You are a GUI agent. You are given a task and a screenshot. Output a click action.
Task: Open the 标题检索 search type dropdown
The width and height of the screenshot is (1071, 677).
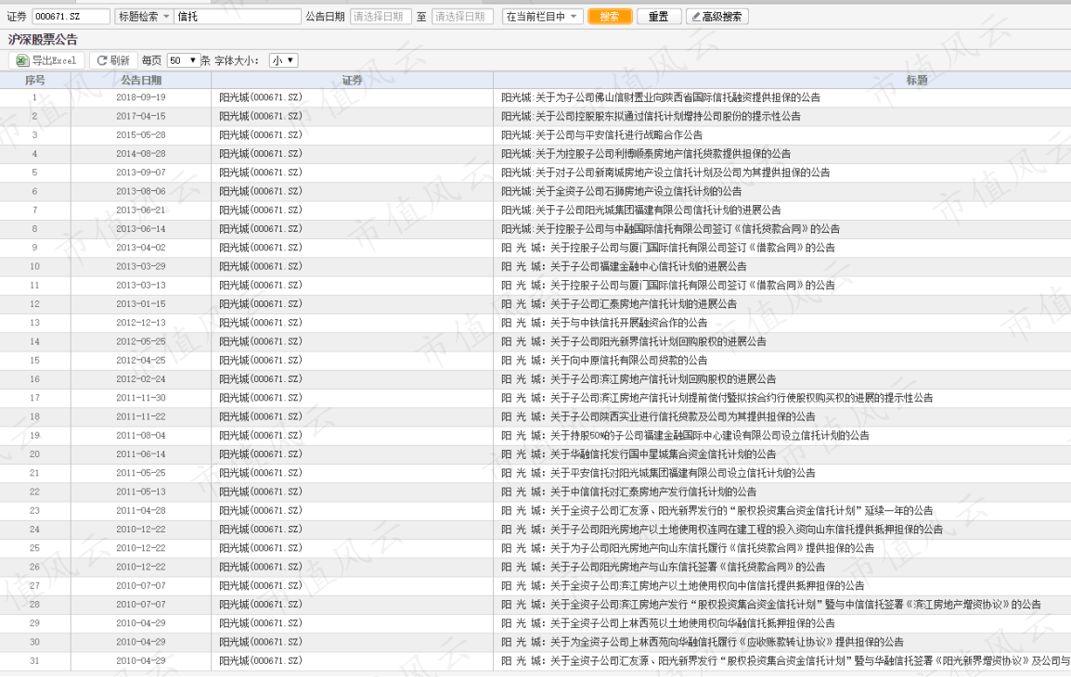[x=144, y=17]
